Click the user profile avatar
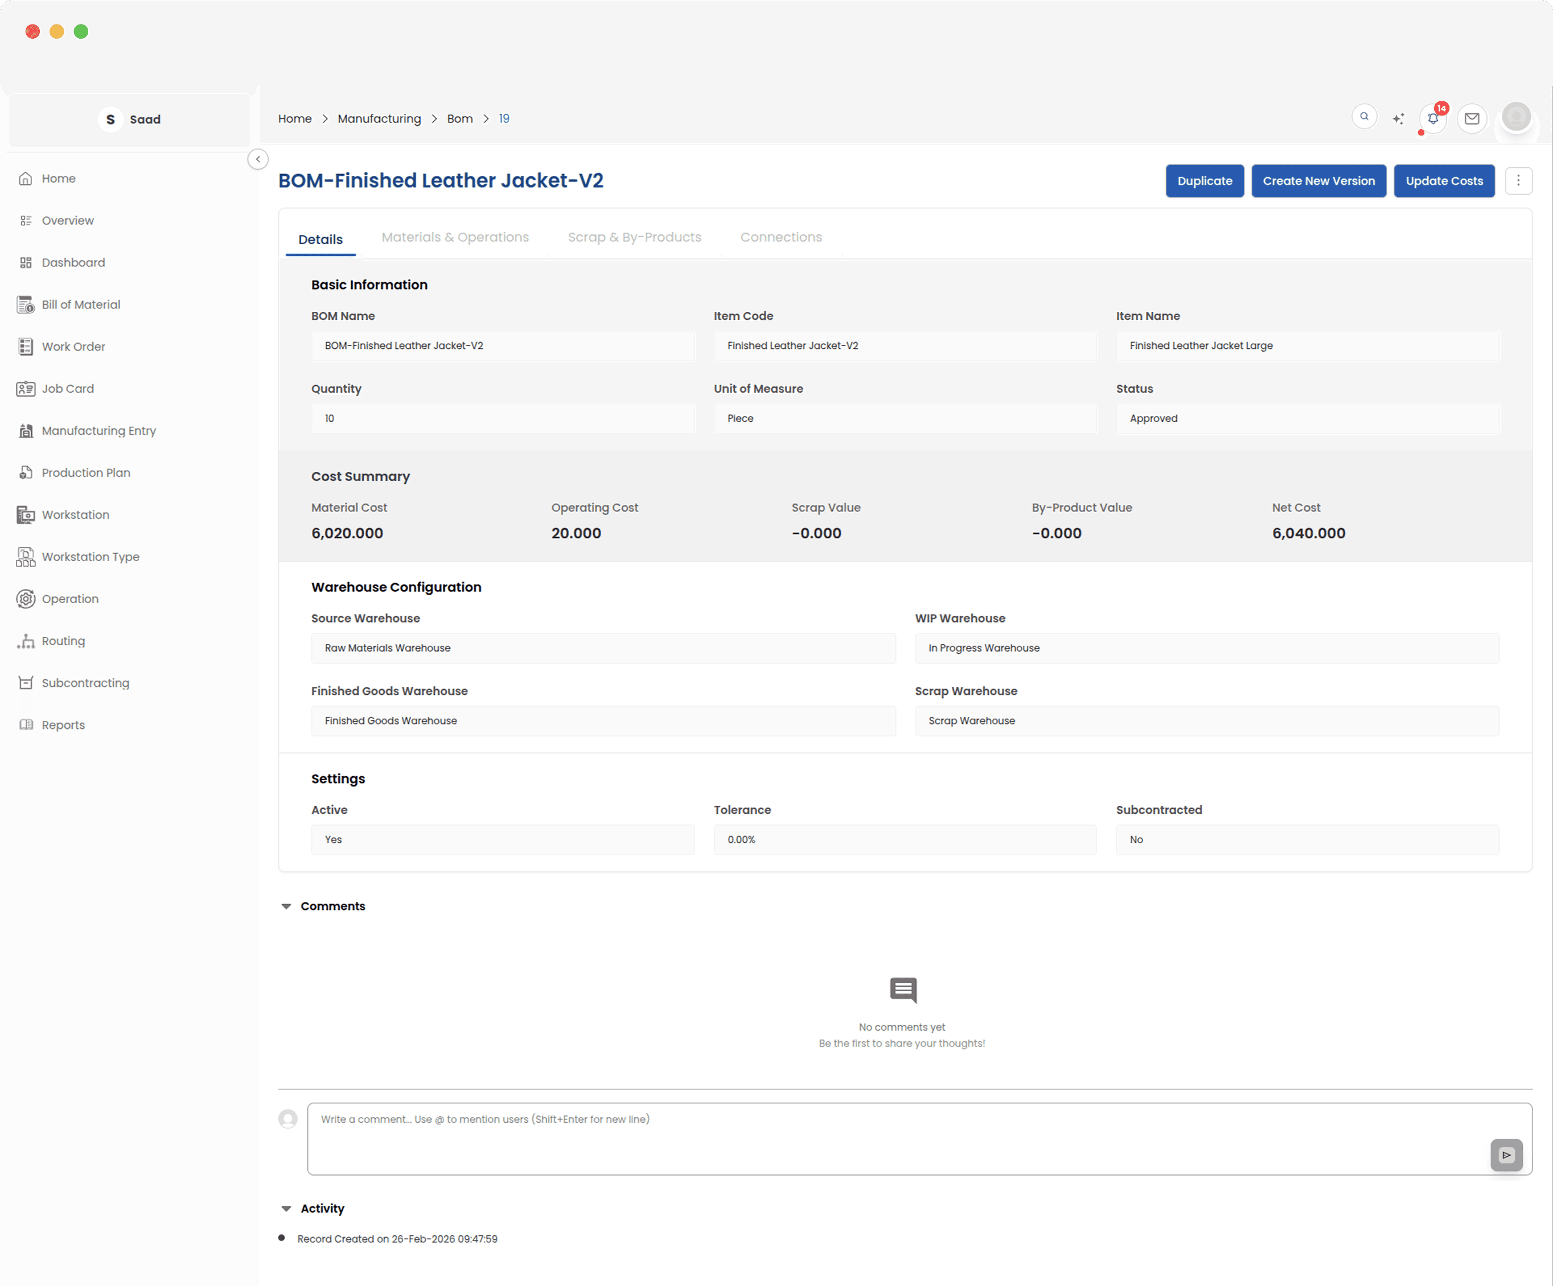This screenshot has width=1553, height=1286. (x=1515, y=118)
